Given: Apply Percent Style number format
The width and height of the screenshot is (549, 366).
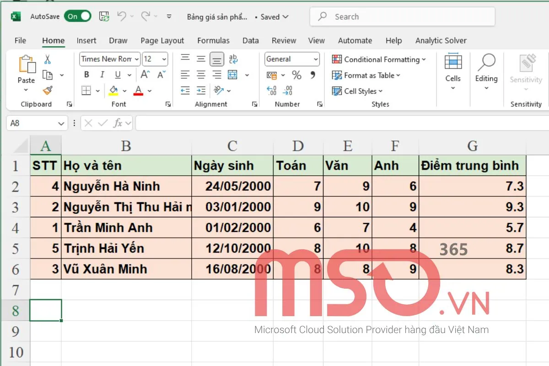Looking at the screenshot, I should coord(296,75).
